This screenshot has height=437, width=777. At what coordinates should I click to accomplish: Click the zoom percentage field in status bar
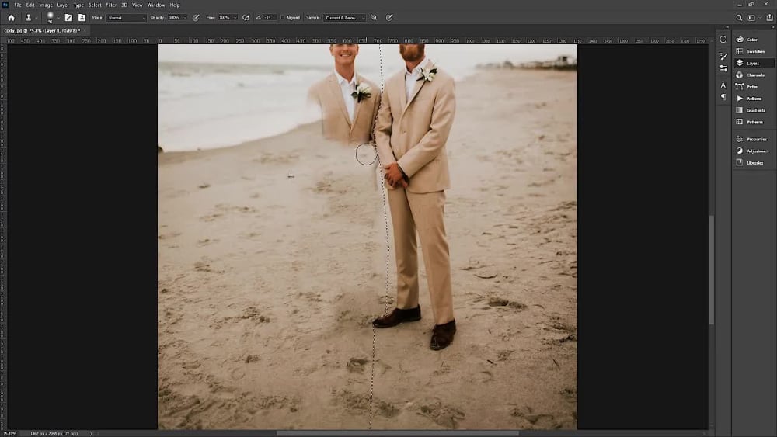(x=10, y=434)
